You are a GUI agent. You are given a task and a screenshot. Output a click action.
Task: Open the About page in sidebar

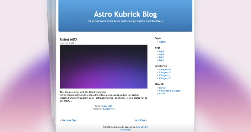[162, 42]
